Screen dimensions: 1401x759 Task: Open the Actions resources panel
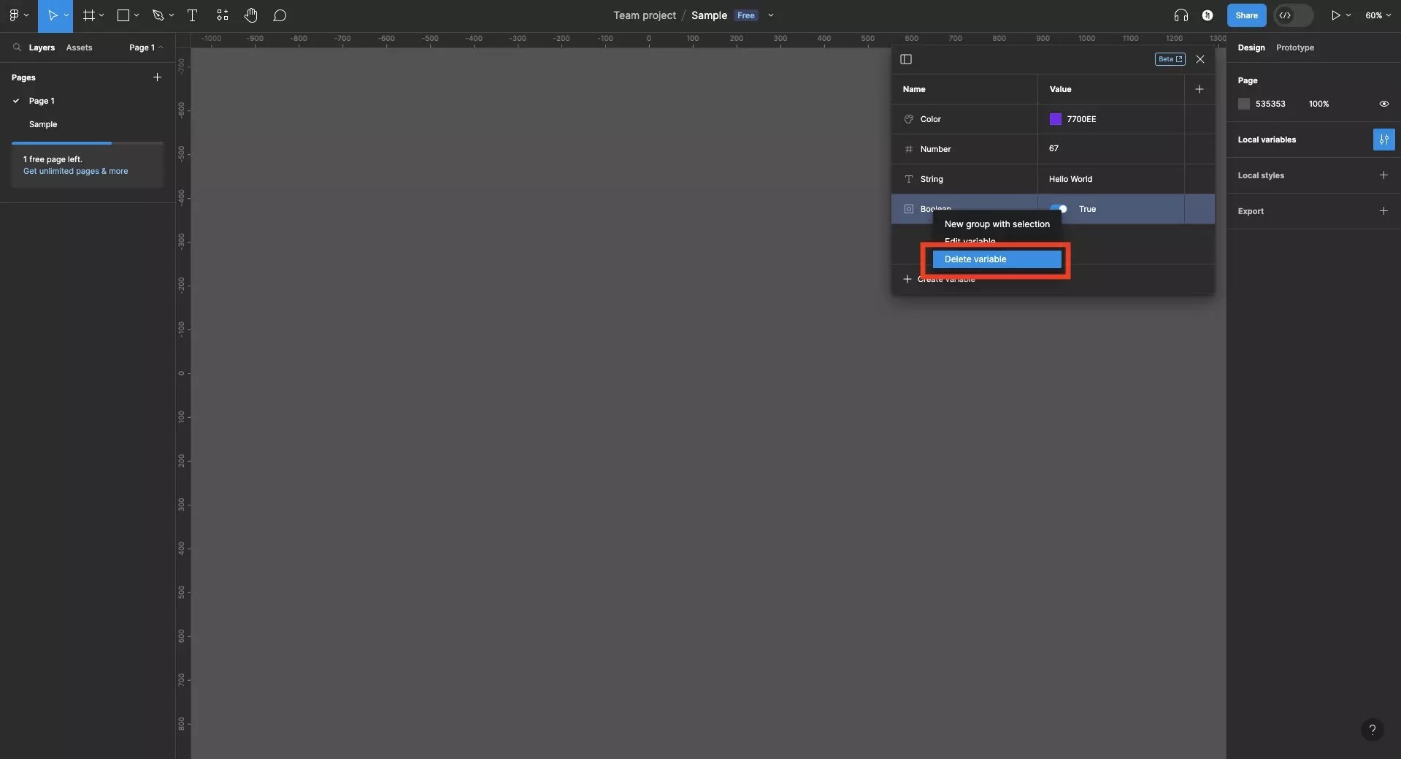222,15
